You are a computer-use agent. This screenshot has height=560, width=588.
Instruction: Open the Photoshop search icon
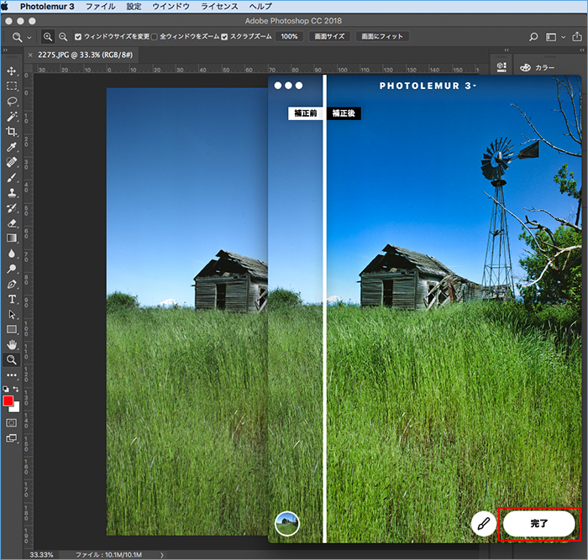point(533,37)
